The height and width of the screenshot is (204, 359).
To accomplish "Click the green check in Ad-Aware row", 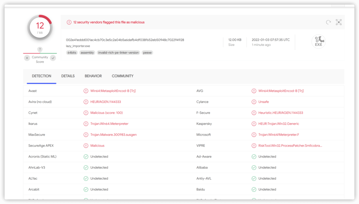I will coord(254,156).
